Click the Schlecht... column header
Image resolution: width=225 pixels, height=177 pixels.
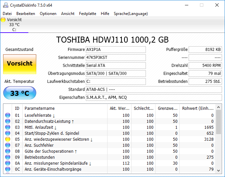pyautogui.click(x=144, y=108)
